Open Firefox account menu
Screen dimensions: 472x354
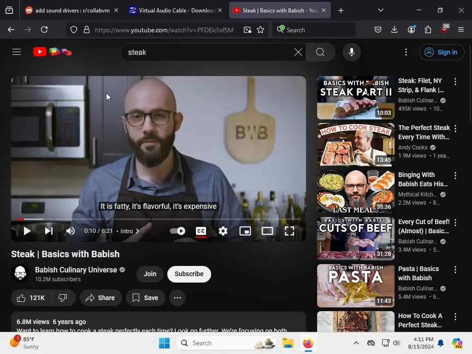pyautogui.click(x=411, y=29)
